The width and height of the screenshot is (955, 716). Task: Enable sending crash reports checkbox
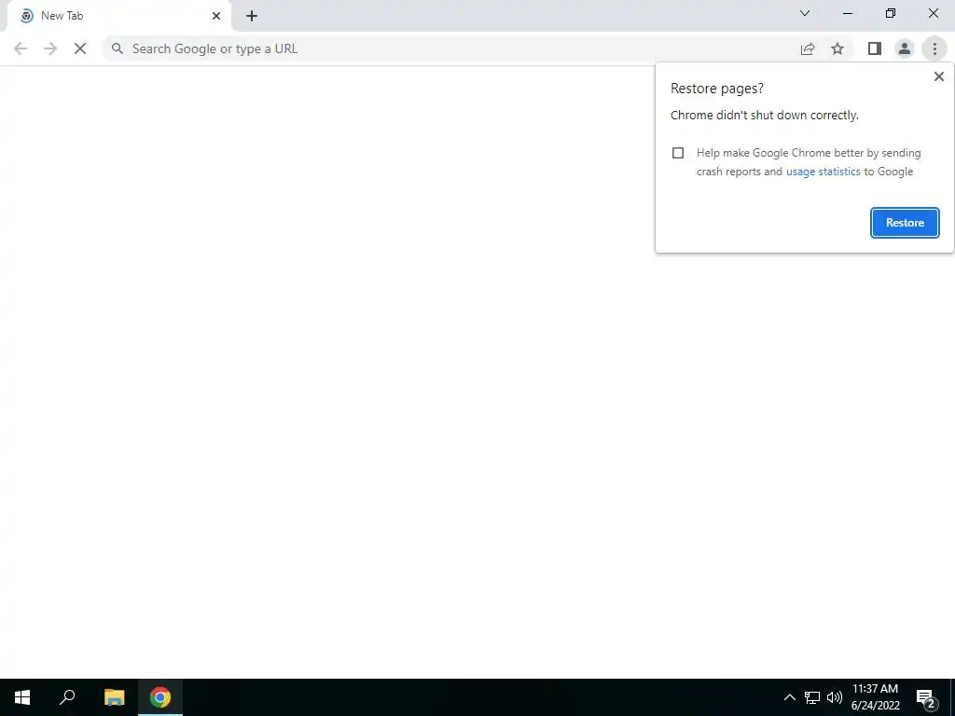tap(678, 153)
